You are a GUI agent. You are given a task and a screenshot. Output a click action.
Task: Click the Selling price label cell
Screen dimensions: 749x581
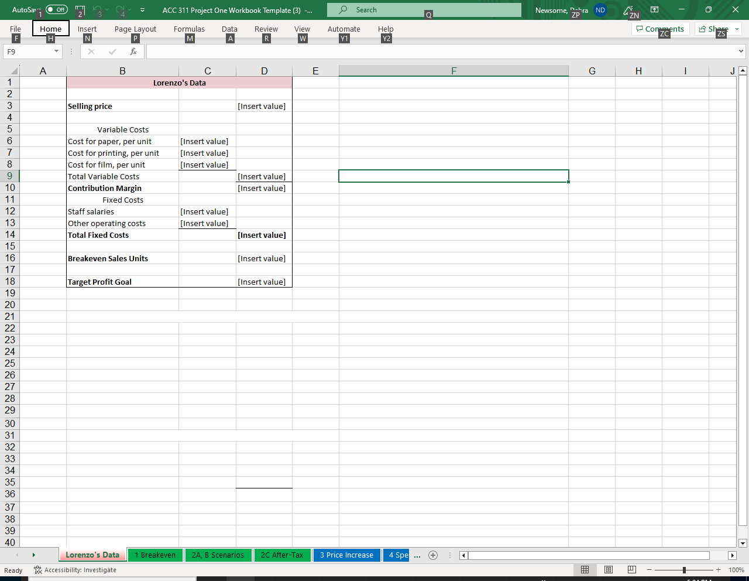122,106
